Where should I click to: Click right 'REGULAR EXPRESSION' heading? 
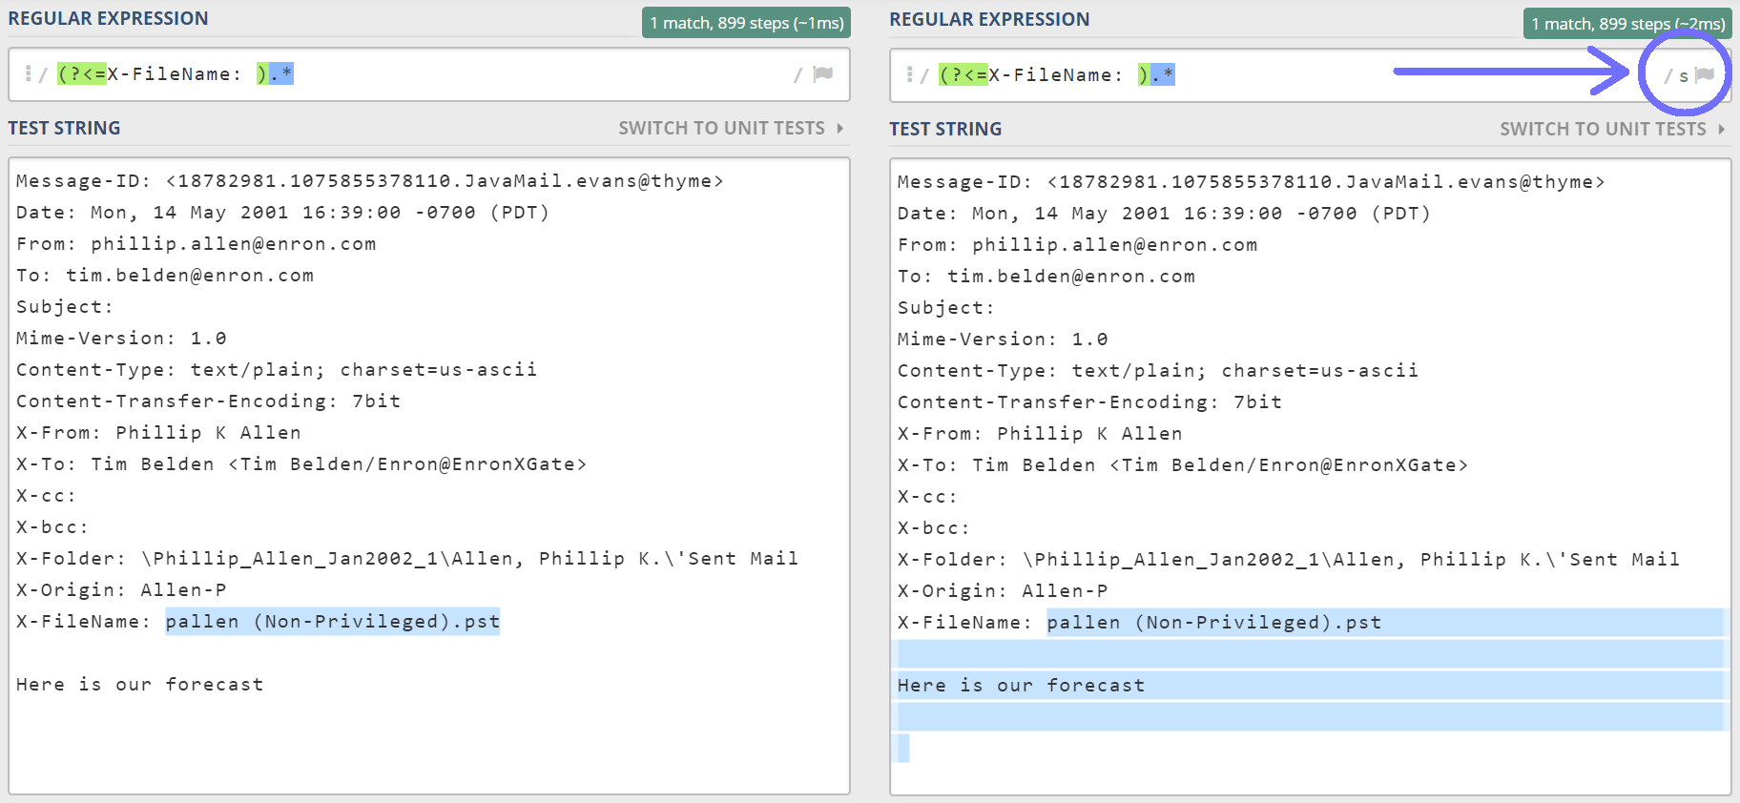tap(989, 19)
